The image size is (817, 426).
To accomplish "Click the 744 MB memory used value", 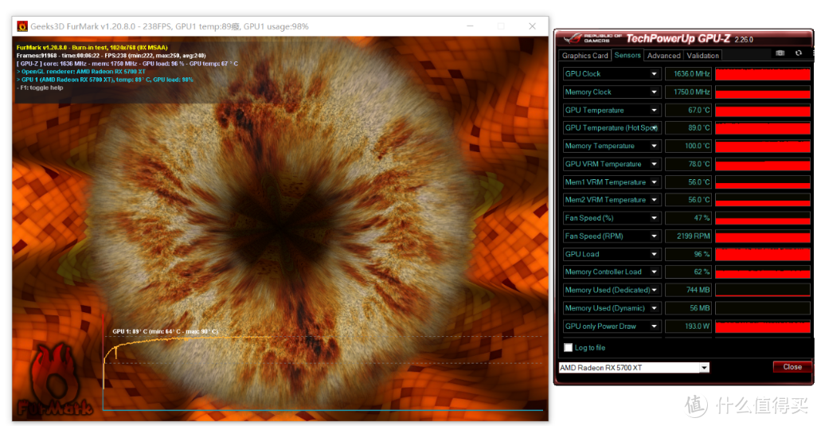I will tap(689, 290).
